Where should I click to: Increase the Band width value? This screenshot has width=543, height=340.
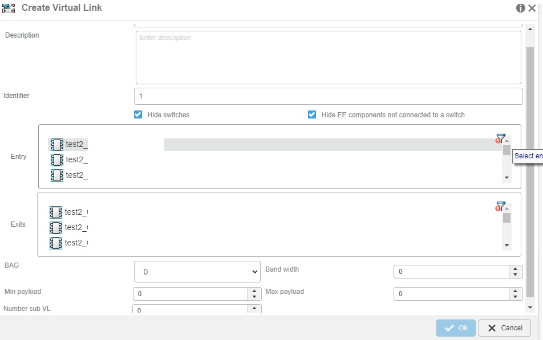tap(516, 269)
